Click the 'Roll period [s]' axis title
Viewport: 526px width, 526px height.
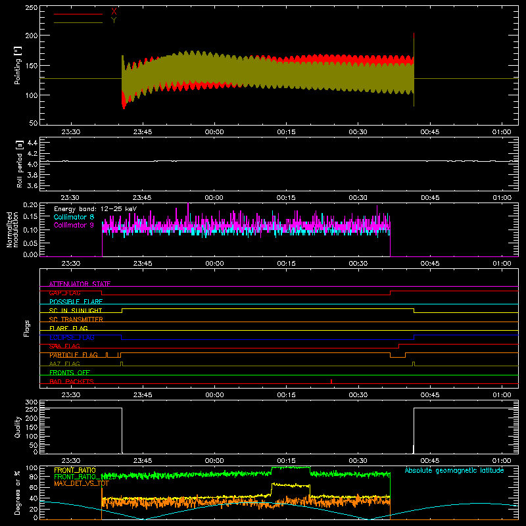point(19,164)
